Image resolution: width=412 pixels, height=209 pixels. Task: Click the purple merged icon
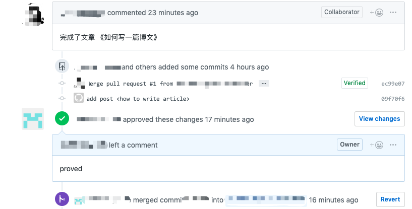[62, 199]
